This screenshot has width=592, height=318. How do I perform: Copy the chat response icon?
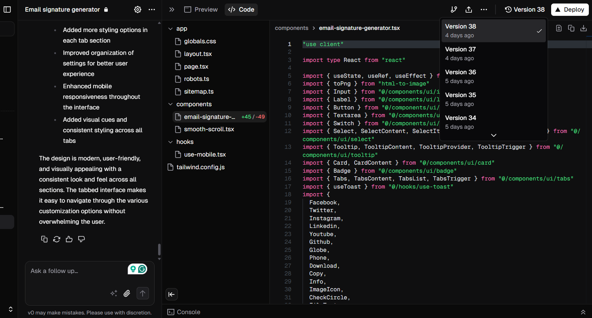point(44,239)
